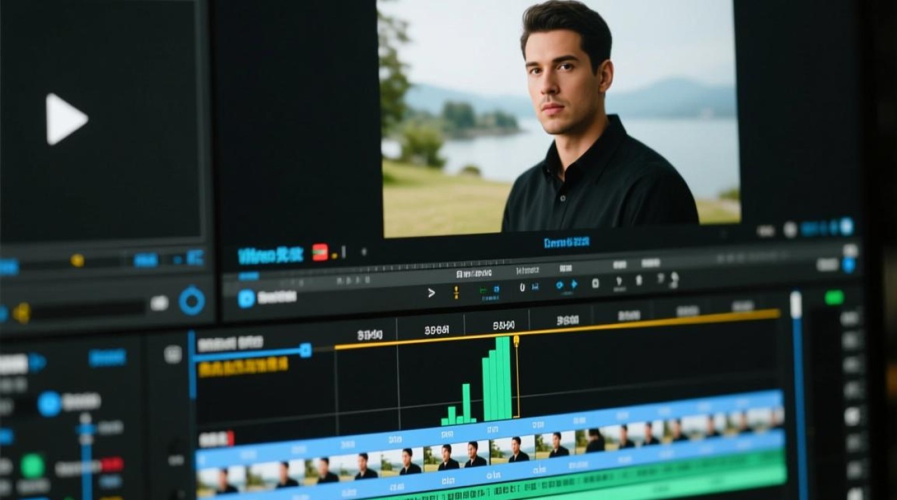Click the white square icon in the toolbar
897x500 pixels.
pyautogui.click(x=595, y=283)
